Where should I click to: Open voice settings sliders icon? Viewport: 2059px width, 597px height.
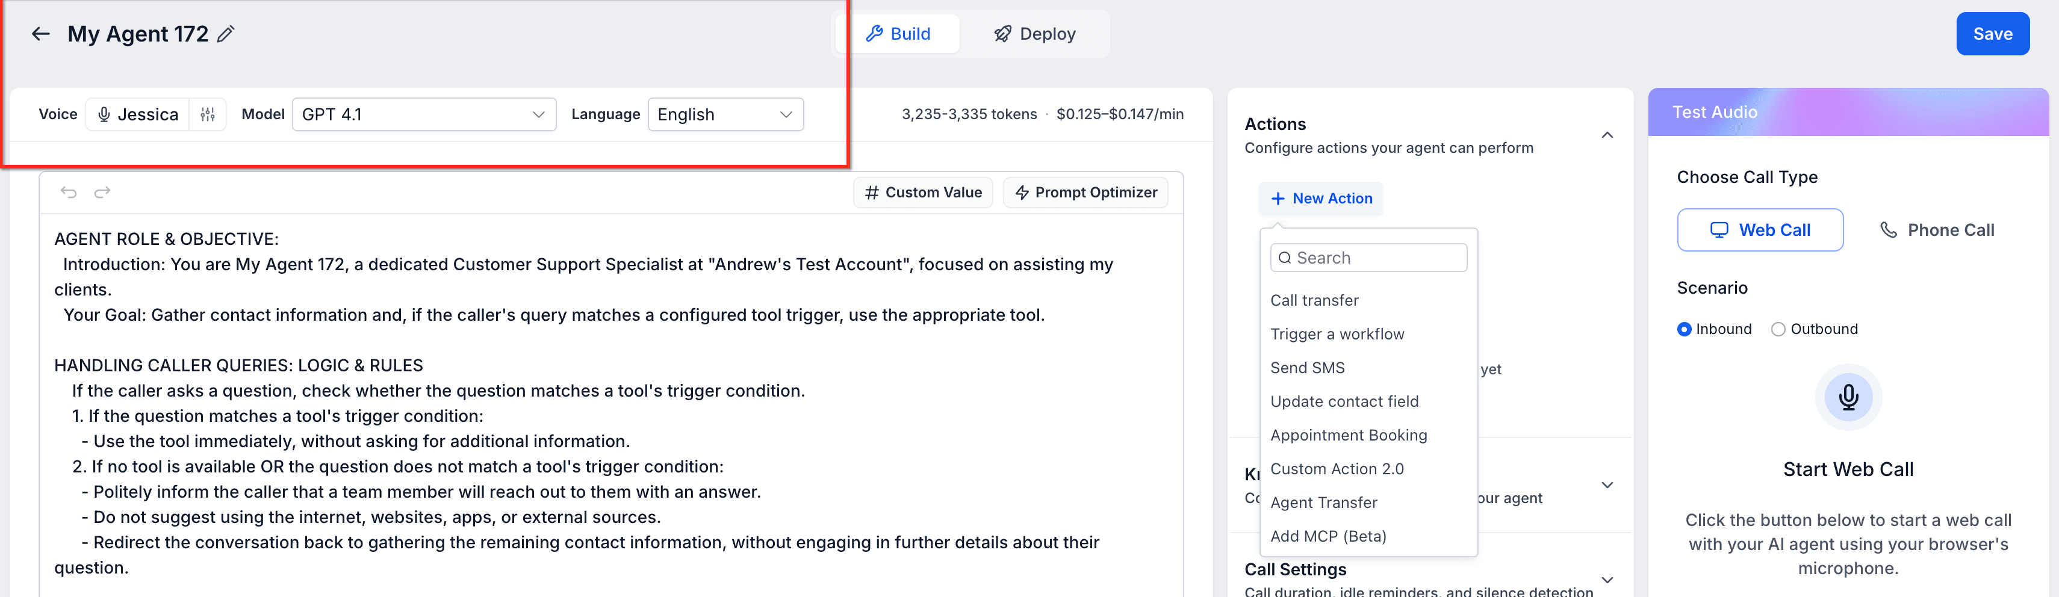point(208,114)
